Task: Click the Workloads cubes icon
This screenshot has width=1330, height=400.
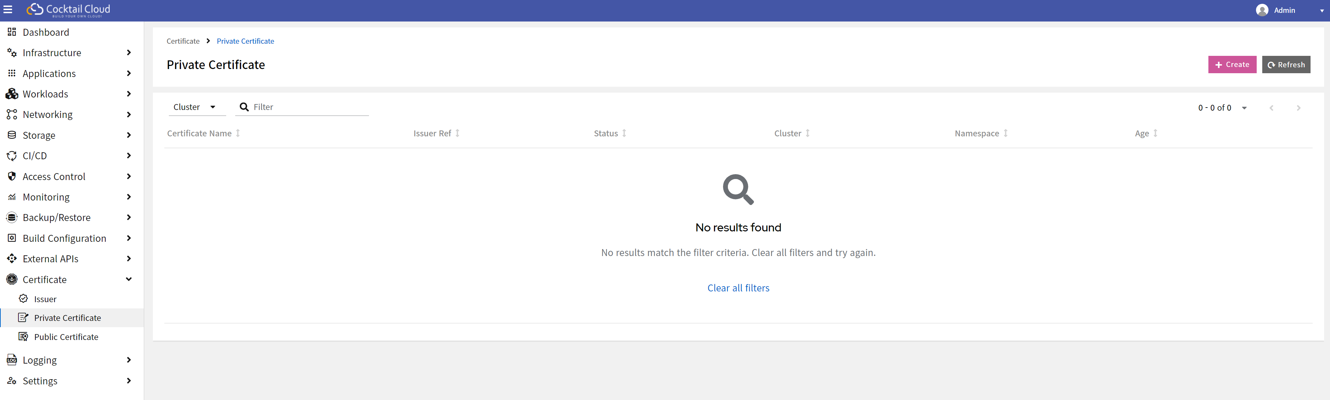Action: coord(12,94)
